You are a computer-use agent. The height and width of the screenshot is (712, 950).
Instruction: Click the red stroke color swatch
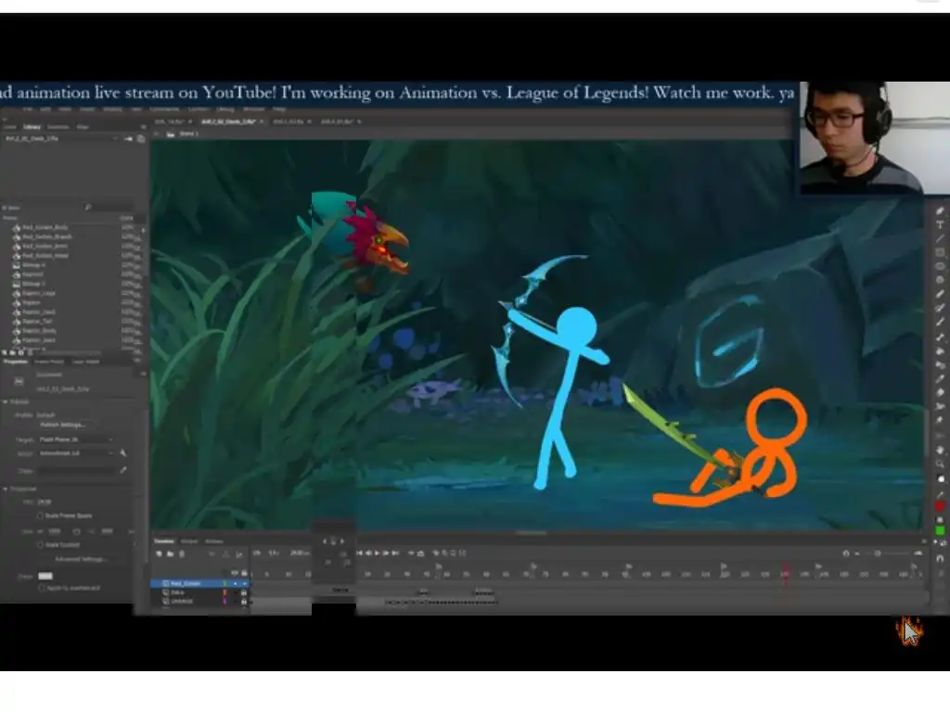click(x=940, y=505)
